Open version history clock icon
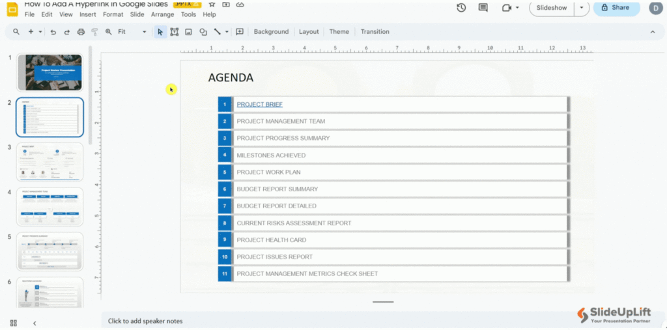Screen dimensions: 667x330 click(461, 8)
